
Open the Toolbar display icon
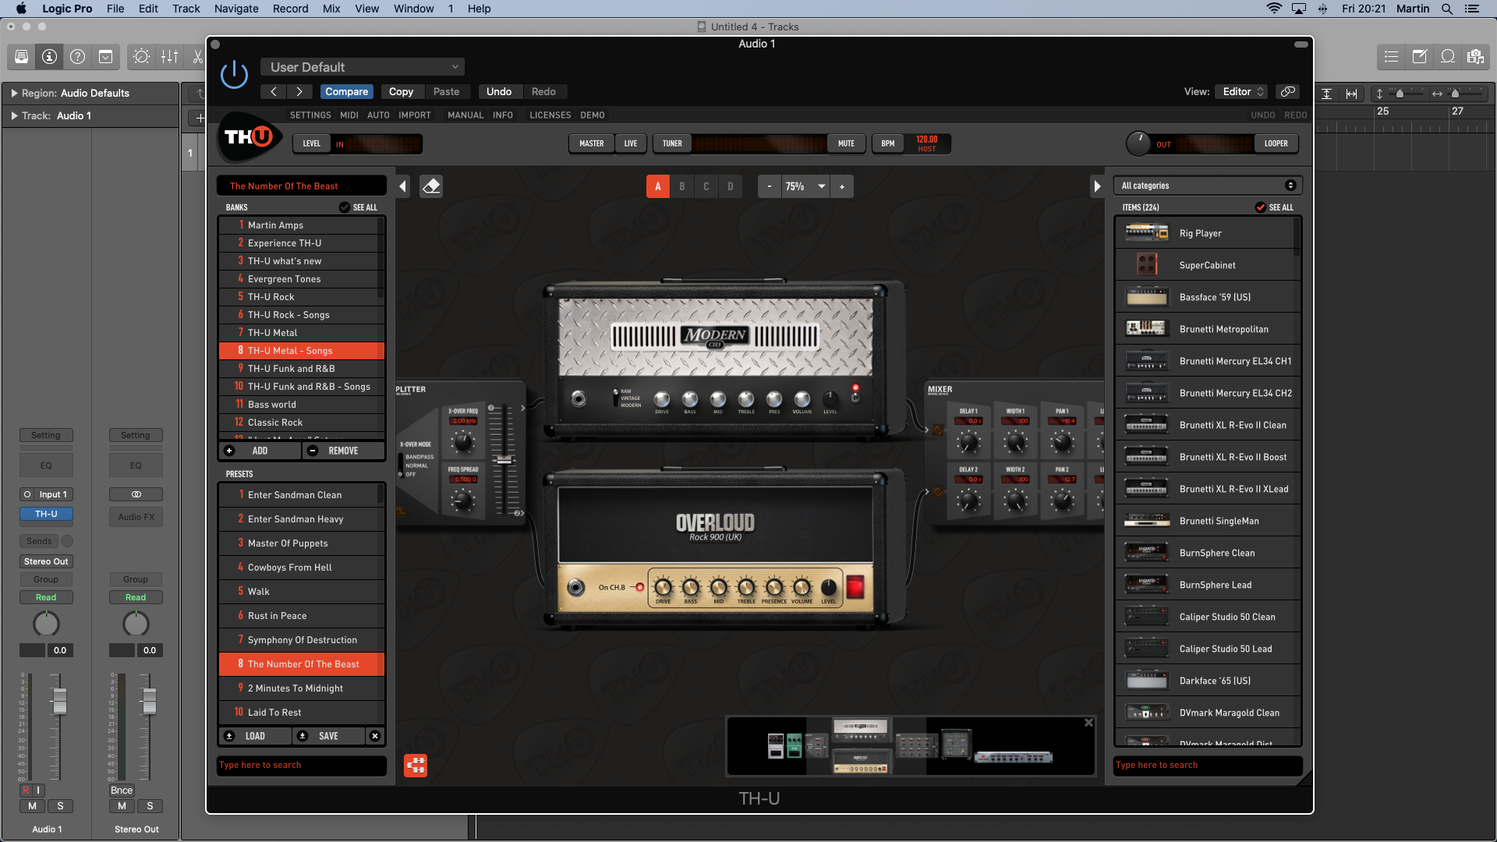(x=106, y=56)
